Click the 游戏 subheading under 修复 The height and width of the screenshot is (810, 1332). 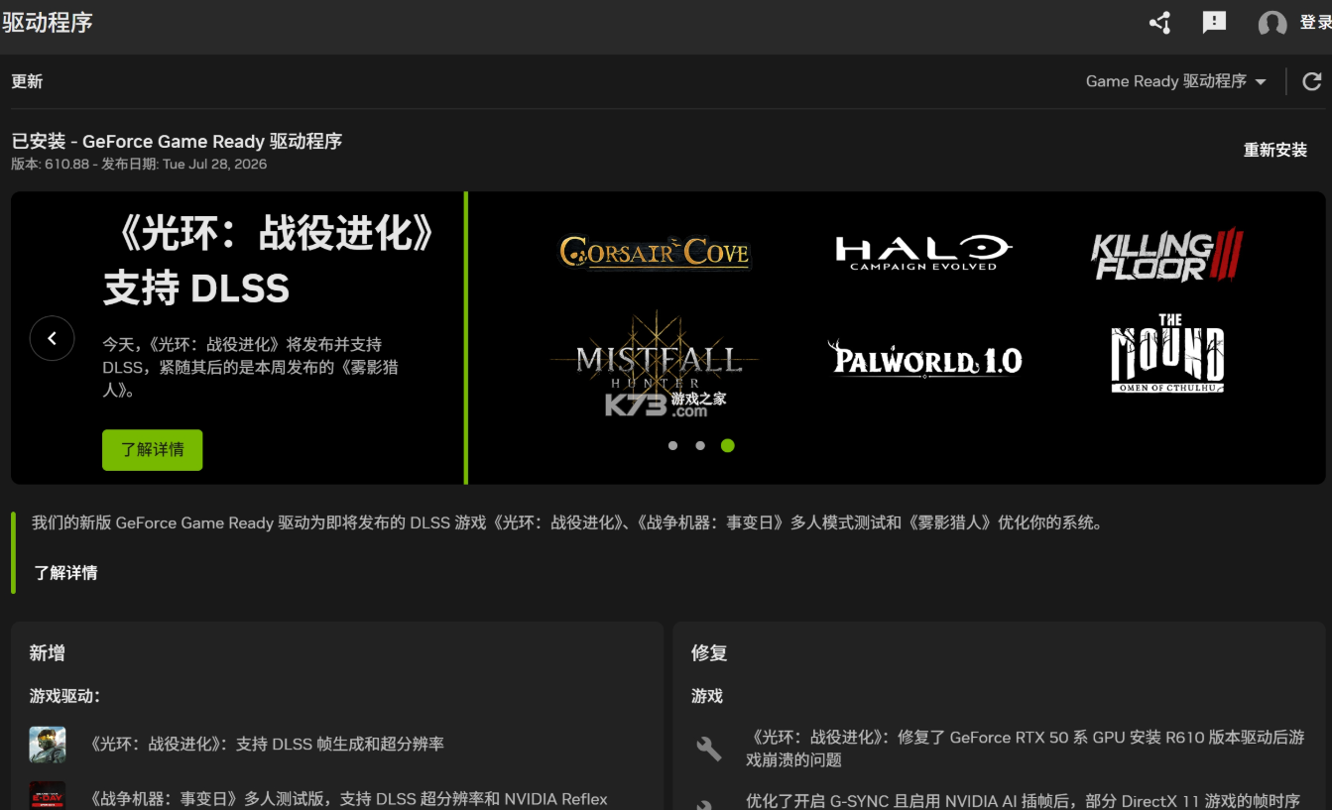(x=707, y=697)
